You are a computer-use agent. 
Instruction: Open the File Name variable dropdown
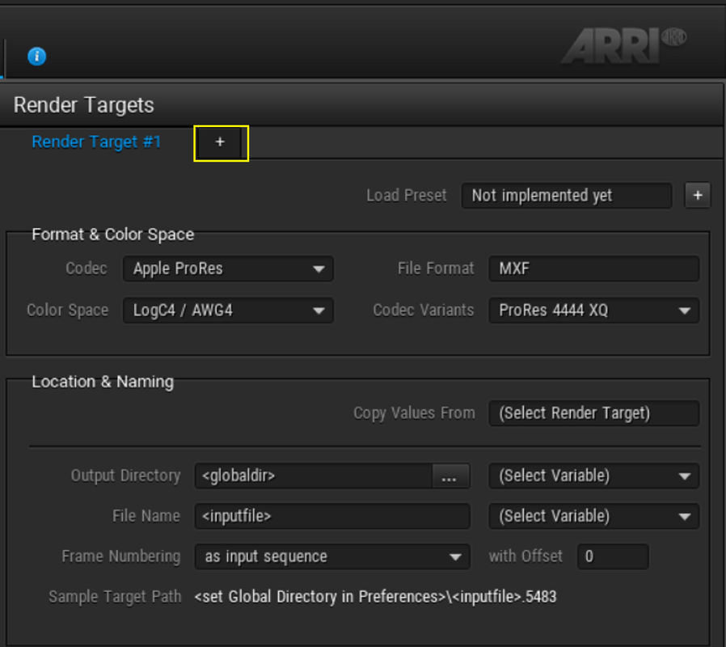tap(594, 517)
